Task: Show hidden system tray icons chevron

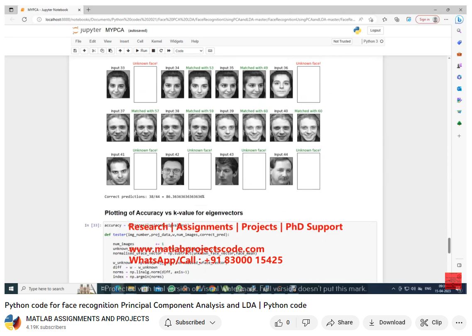Action: click(393, 289)
